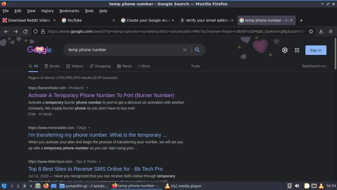This screenshot has height=190, width=337.
Task: Open the network tray icon
Action: coord(314,186)
